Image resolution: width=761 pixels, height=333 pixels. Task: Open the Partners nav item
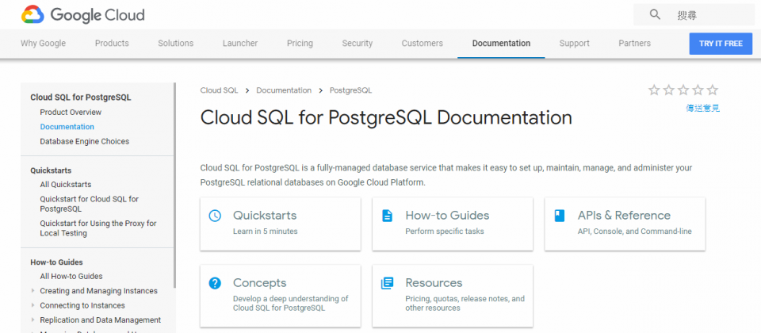[x=634, y=43]
